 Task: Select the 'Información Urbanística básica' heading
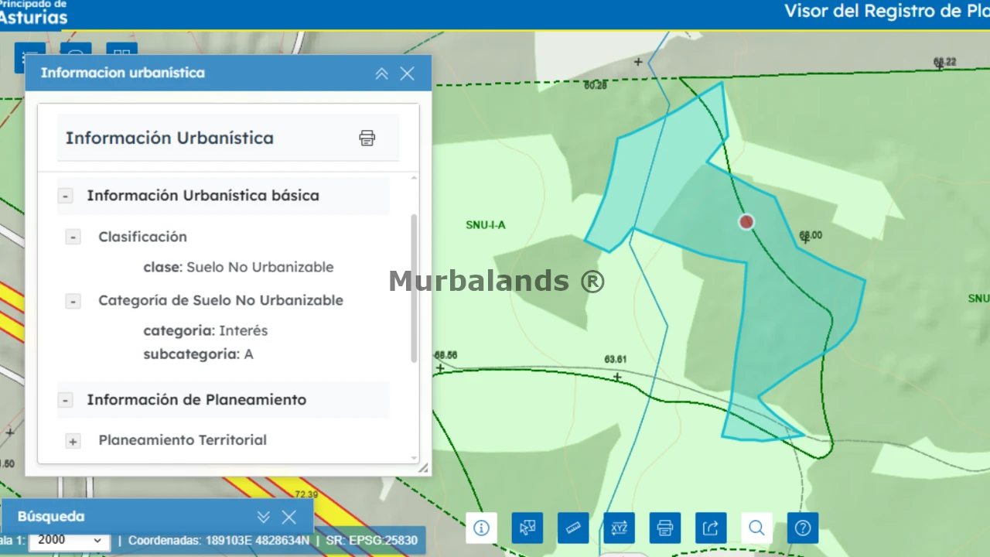click(203, 196)
